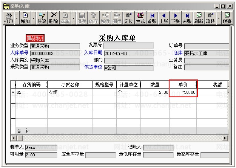
Task: Click the 选单 select order icon
Action: tap(65, 18)
